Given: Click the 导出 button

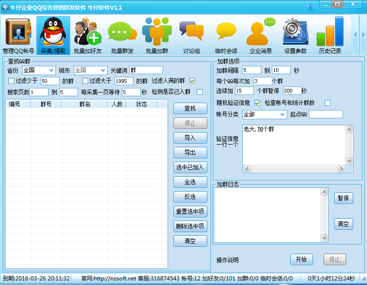Looking at the screenshot, I should (x=190, y=153).
